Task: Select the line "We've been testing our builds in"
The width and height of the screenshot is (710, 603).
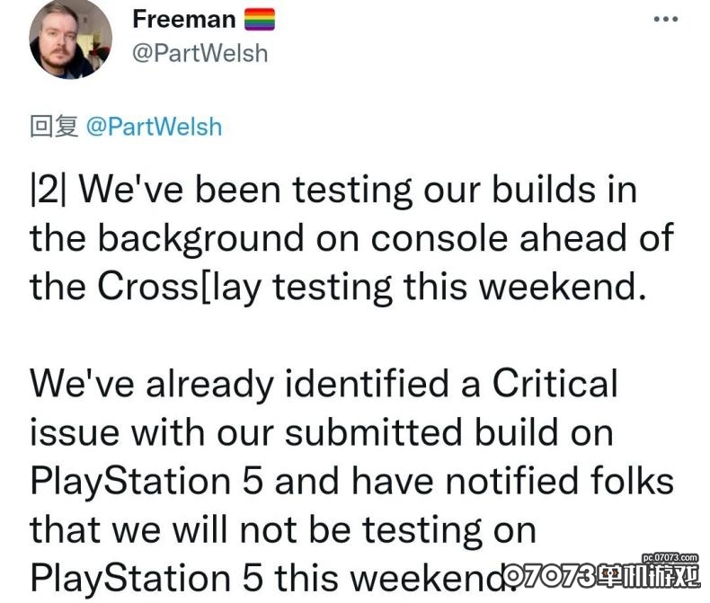Action: pyautogui.click(x=333, y=191)
